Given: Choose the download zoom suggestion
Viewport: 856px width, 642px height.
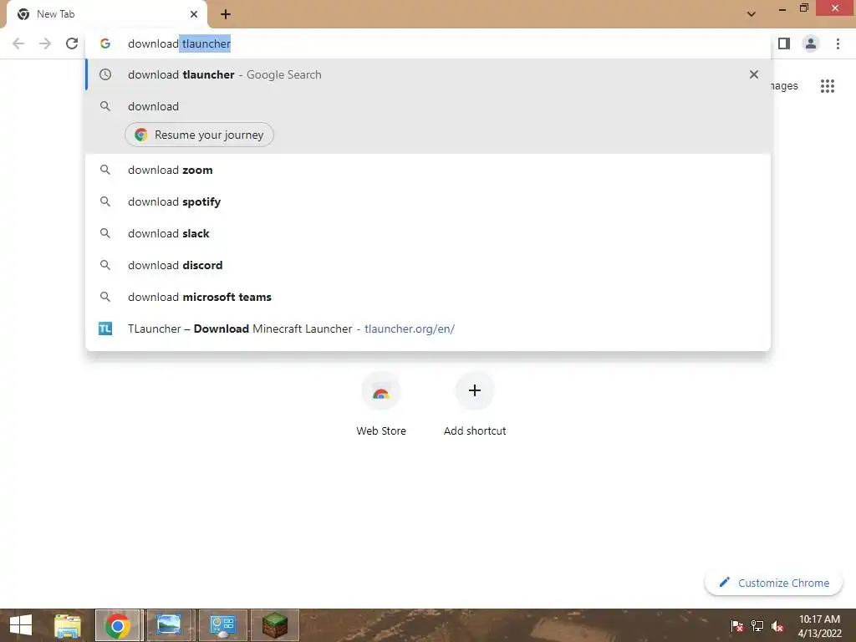Looking at the screenshot, I should 429,170.
